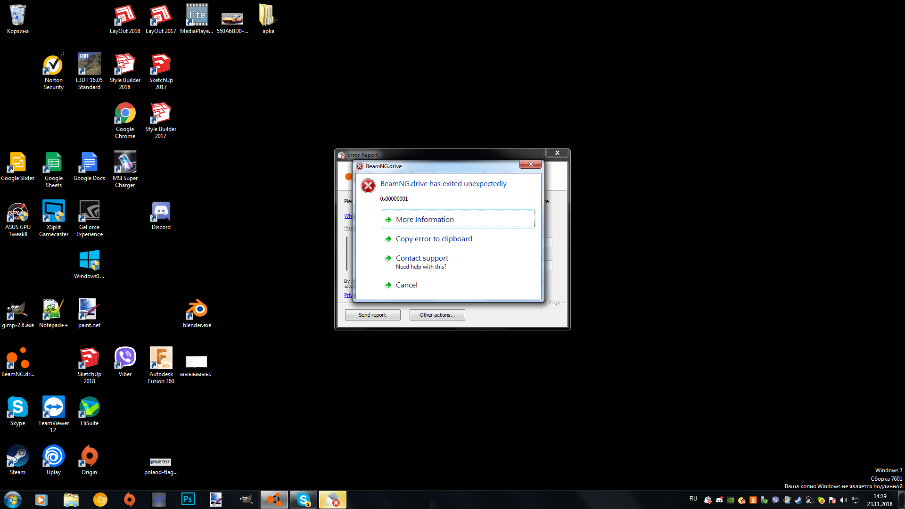Screen dimensions: 905x509
Task: Click the RU language indicator
Action: 693,499
